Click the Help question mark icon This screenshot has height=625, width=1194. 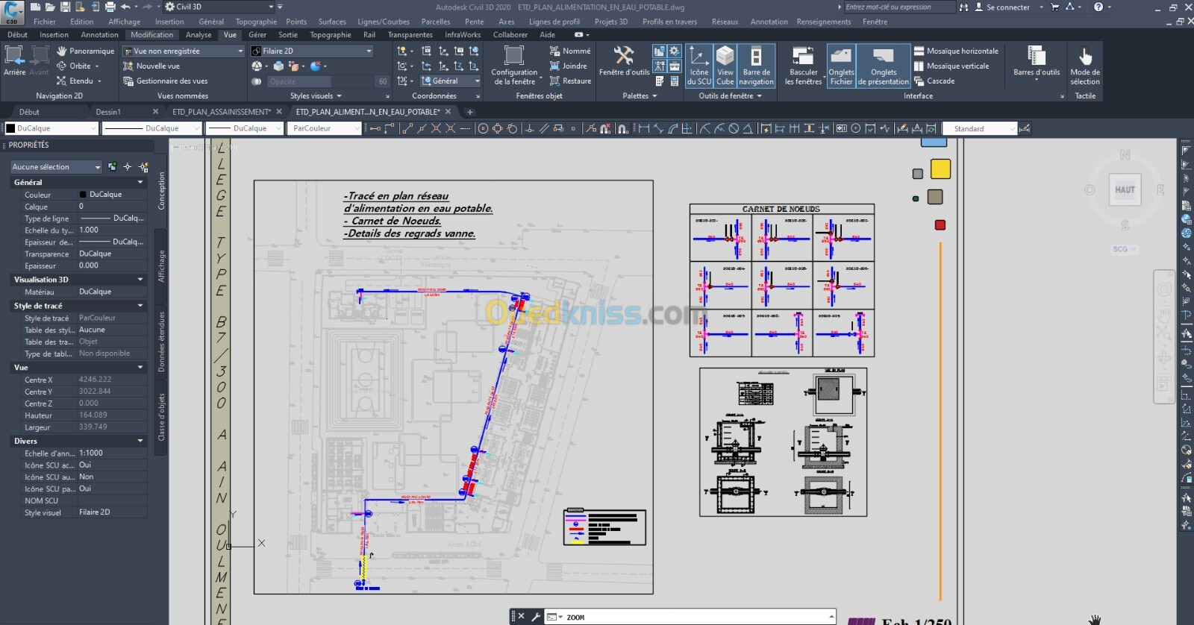pyautogui.click(x=1098, y=7)
